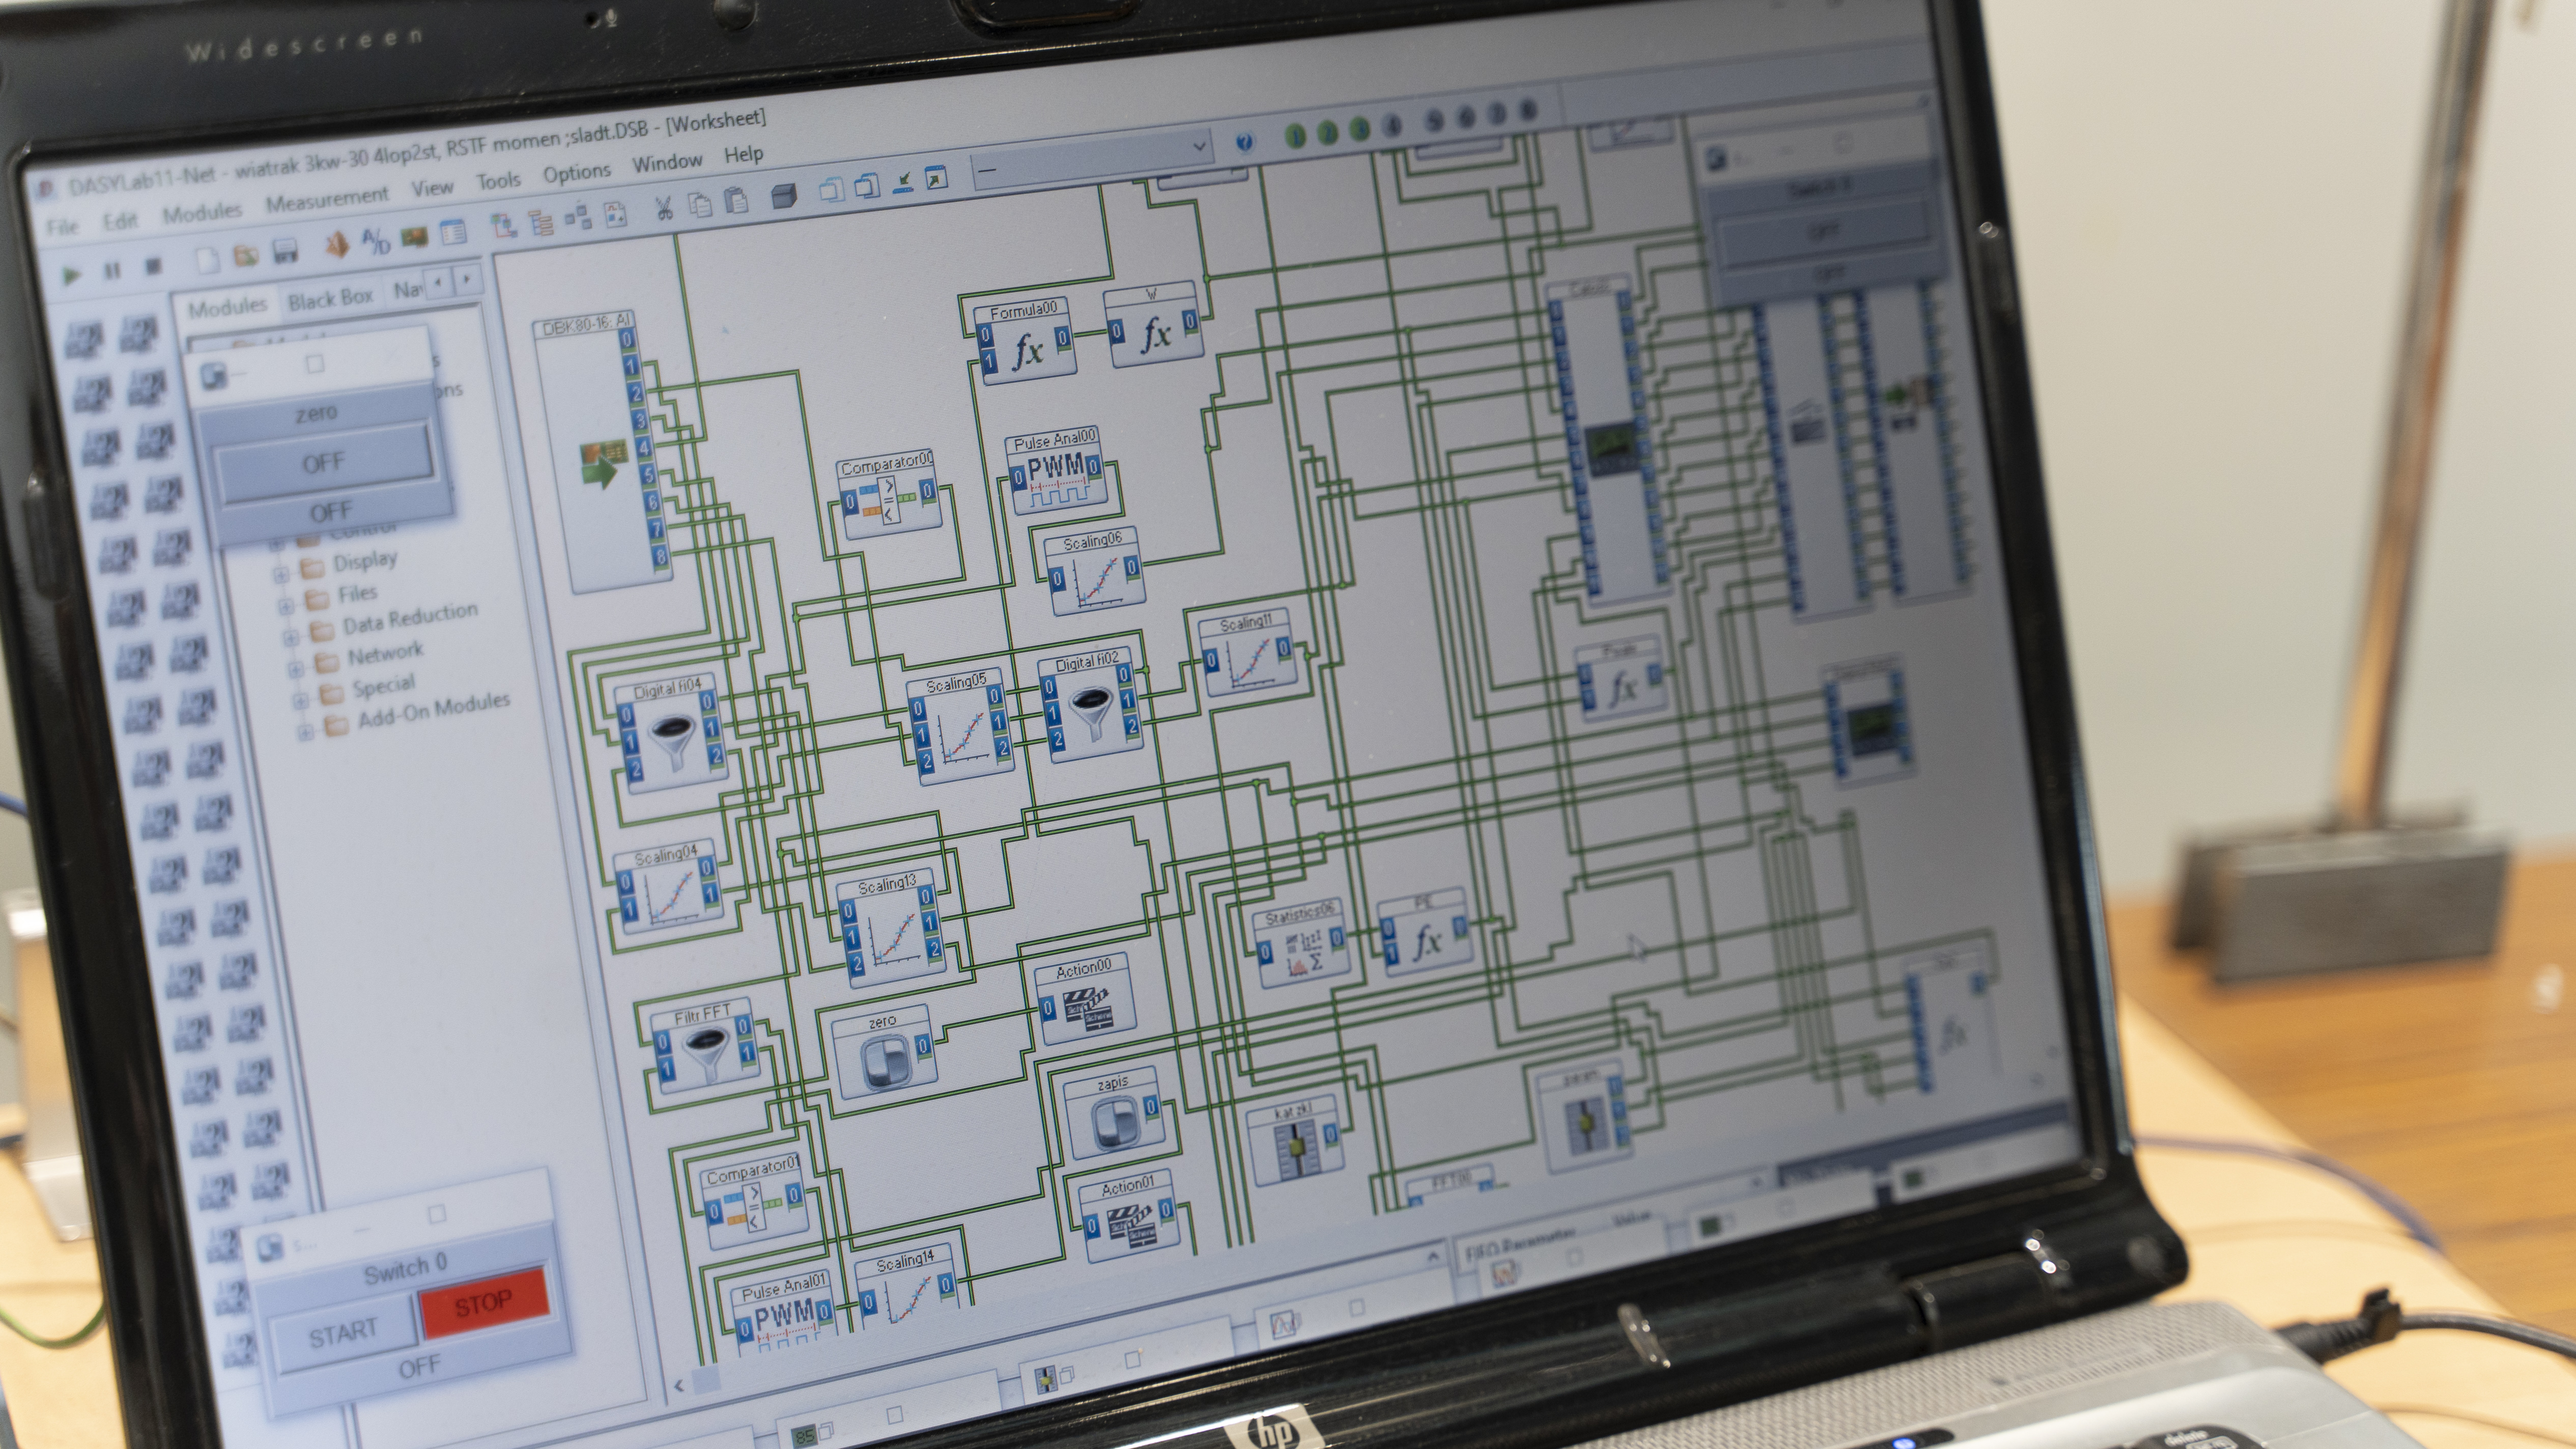Screen dimensions: 2576x1449
Task: Open the toolbar combo box dropdown arrow
Action: pos(1198,147)
